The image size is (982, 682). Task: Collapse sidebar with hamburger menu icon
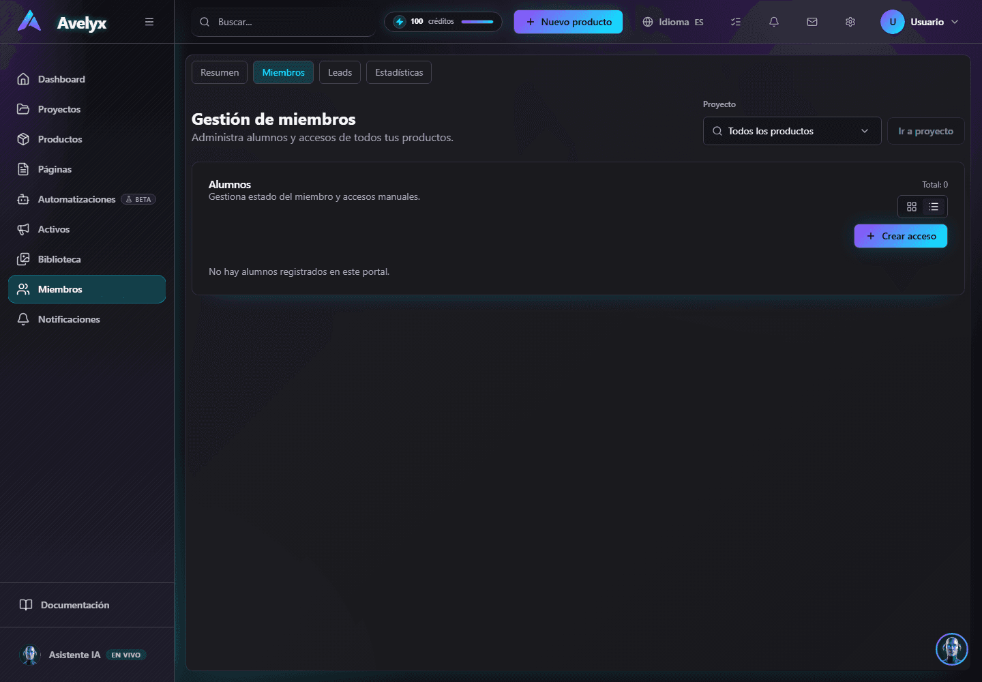point(149,22)
